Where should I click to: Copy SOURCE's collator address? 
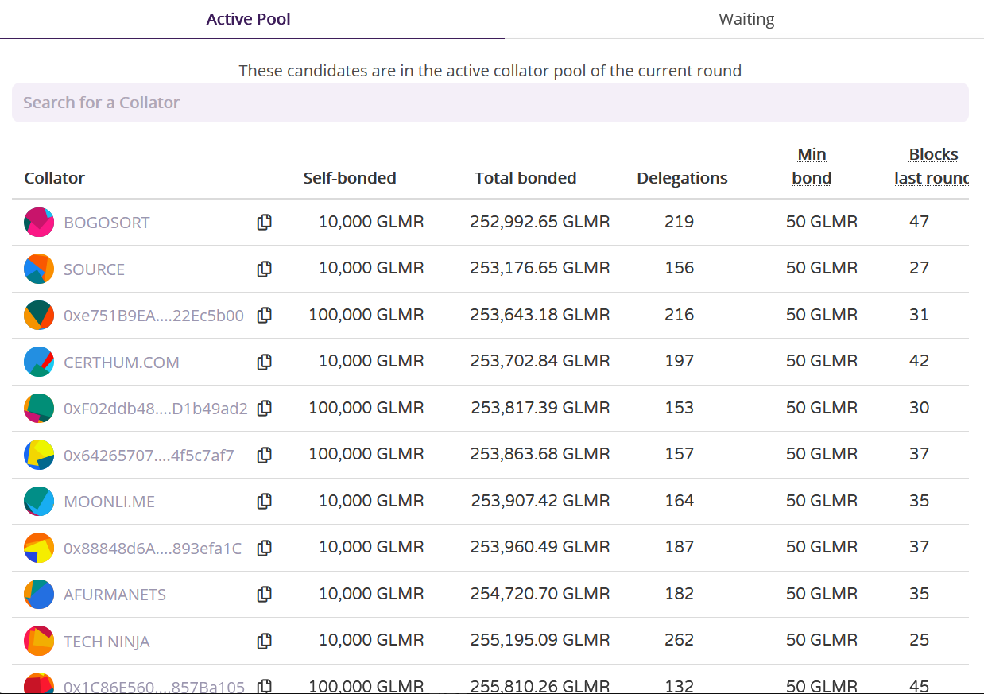[264, 269]
